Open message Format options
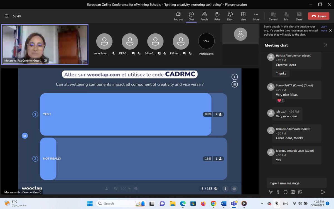This screenshot has width=334, height=209. tap(270, 192)
